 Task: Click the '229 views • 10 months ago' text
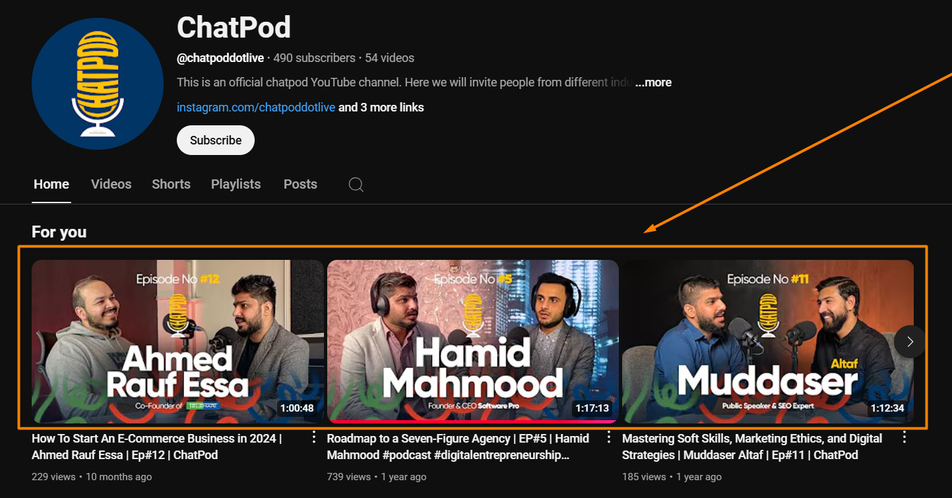[x=92, y=476]
